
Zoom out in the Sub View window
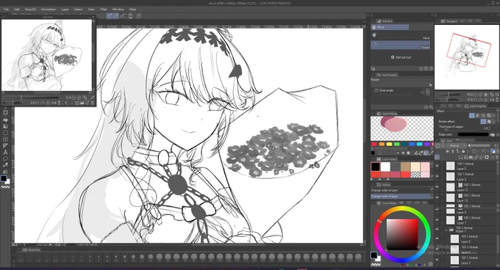click(x=74, y=98)
